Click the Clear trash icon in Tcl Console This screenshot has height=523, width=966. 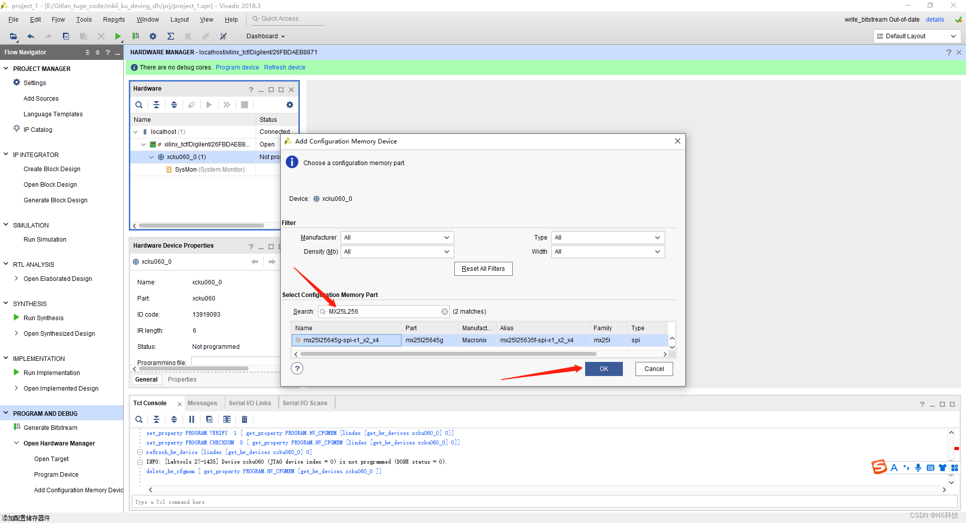click(x=245, y=419)
